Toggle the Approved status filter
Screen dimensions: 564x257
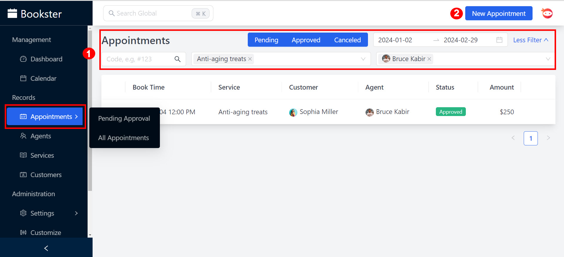[x=306, y=40]
